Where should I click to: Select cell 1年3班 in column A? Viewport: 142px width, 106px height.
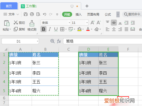(20, 82)
